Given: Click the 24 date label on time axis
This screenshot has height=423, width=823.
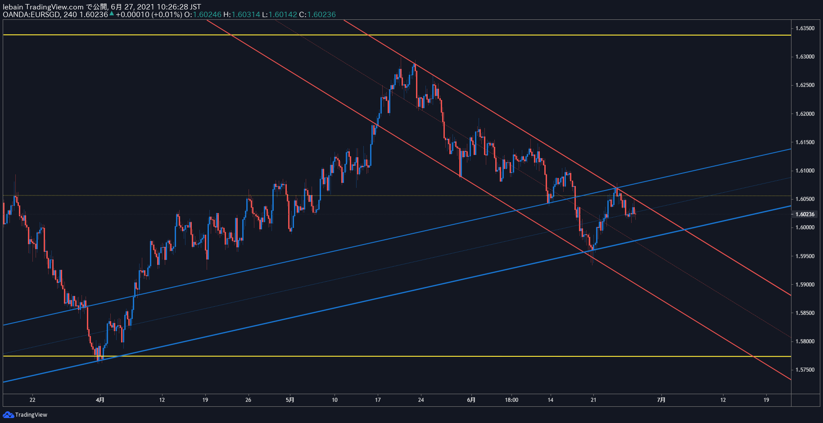Looking at the screenshot, I should (x=421, y=400).
